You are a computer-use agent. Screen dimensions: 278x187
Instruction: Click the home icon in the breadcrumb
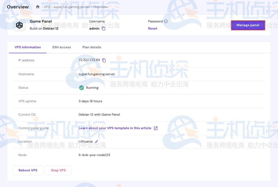37,7
